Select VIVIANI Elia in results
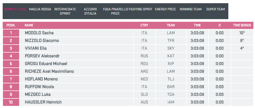This screenshot has height=108, width=255. pos(36,49)
